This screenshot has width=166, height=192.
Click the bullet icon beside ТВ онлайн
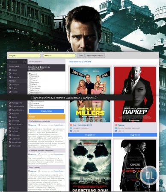point(10,146)
